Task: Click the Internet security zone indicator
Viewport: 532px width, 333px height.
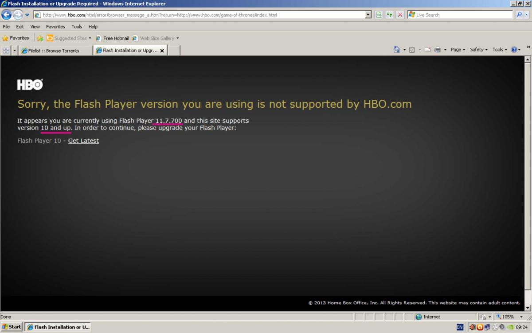Action: pos(445,317)
